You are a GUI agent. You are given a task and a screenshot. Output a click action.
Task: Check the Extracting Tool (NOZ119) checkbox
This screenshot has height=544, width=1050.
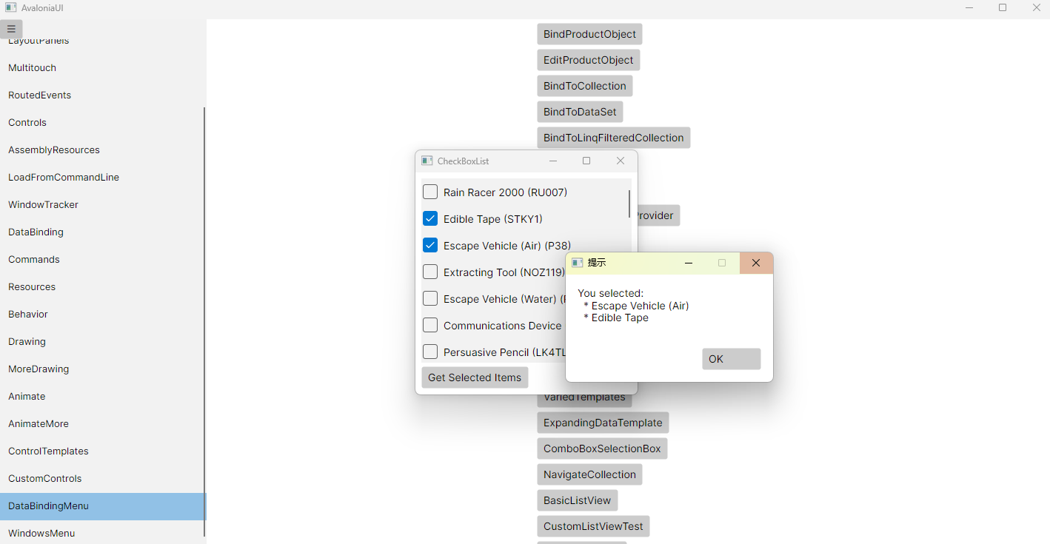pyautogui.click(x=430, y=272)
